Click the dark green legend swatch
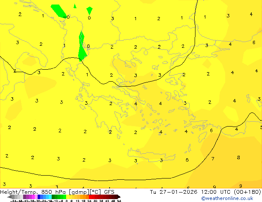The height and width of the screenshot is (202, 262). coord(53,197)
